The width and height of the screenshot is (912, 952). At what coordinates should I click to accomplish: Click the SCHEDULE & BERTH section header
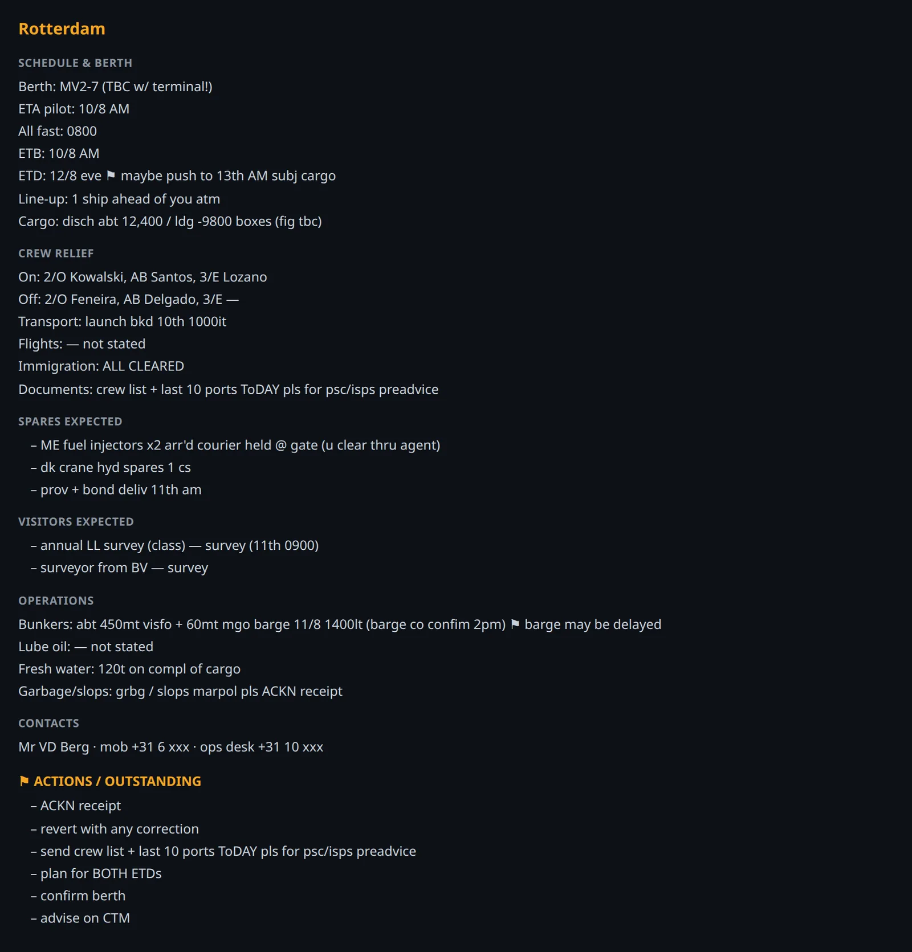point(75,63)
